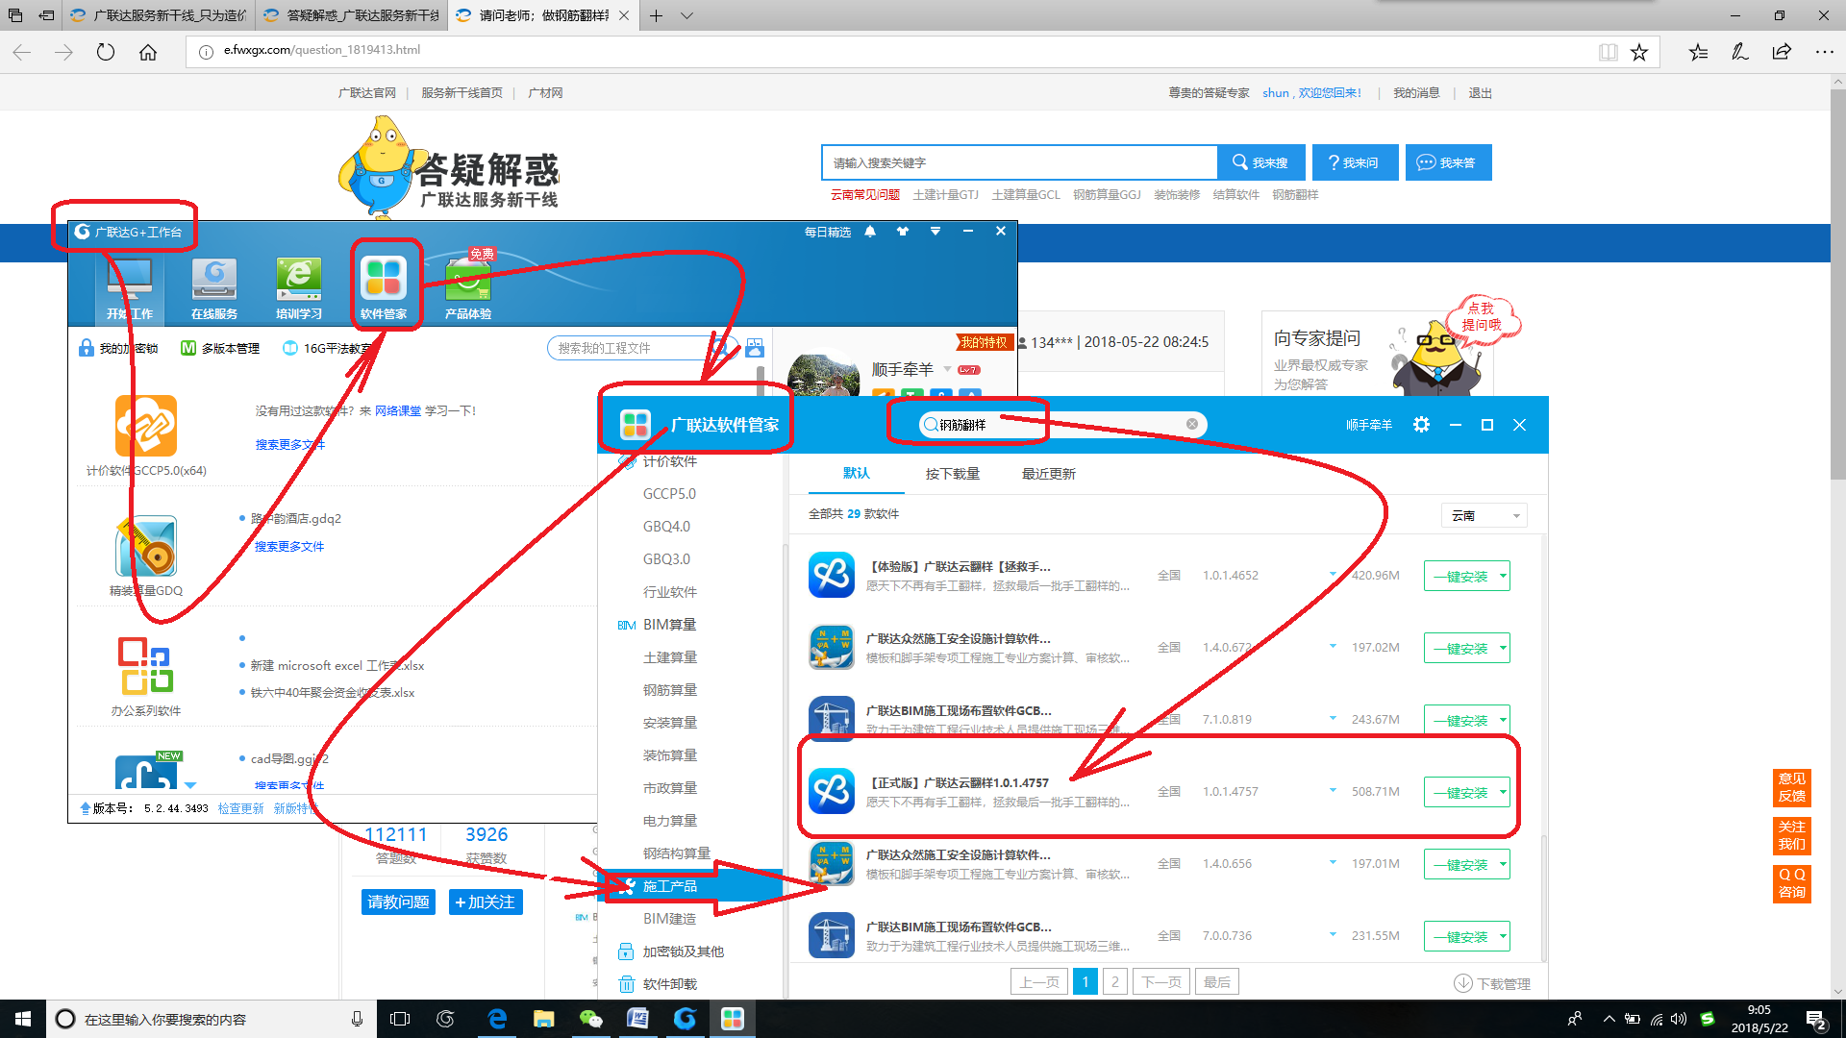Screen dimensions: 1846x1038
Task: Open 办公系列软件 icon
Action: tap(146, 665)
